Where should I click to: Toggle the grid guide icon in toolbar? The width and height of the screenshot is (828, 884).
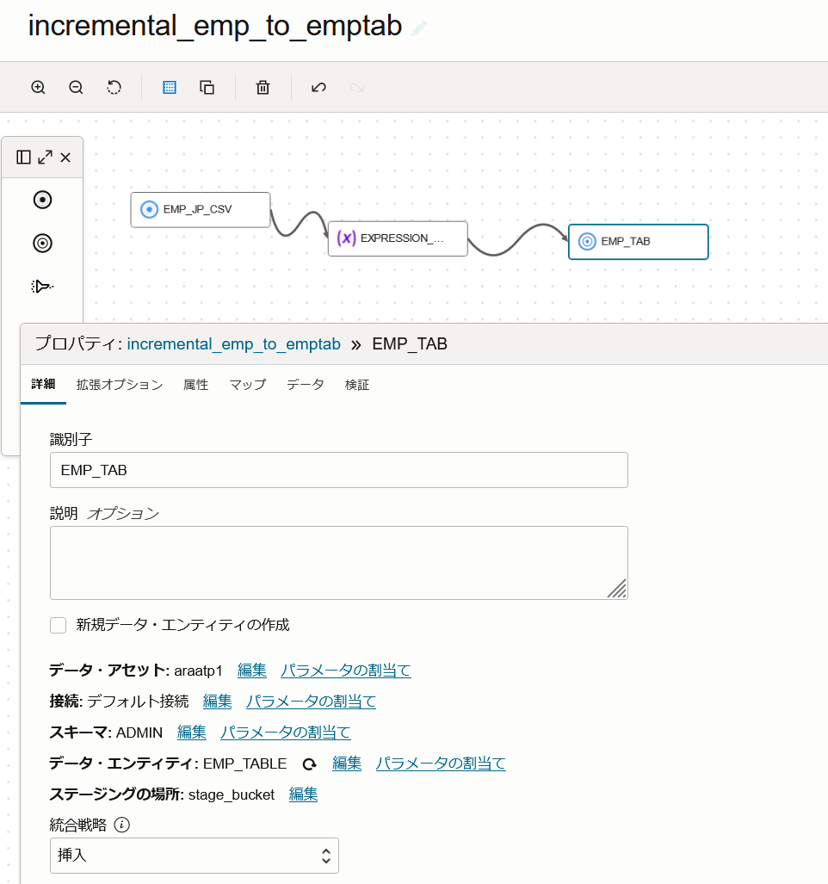point(169,88)
